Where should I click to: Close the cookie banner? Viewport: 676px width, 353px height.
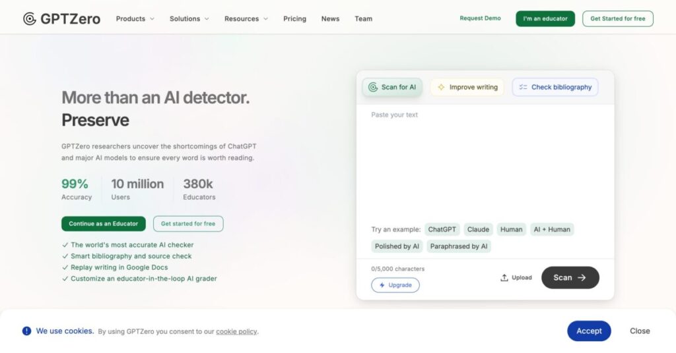pos(640,331)
